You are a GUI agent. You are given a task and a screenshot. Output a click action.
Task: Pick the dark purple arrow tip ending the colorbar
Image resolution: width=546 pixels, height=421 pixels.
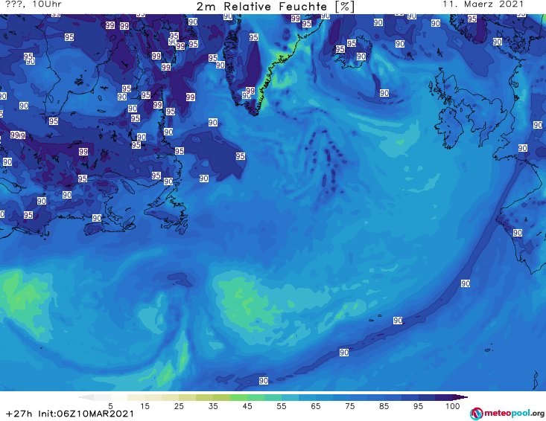[460, 397]
